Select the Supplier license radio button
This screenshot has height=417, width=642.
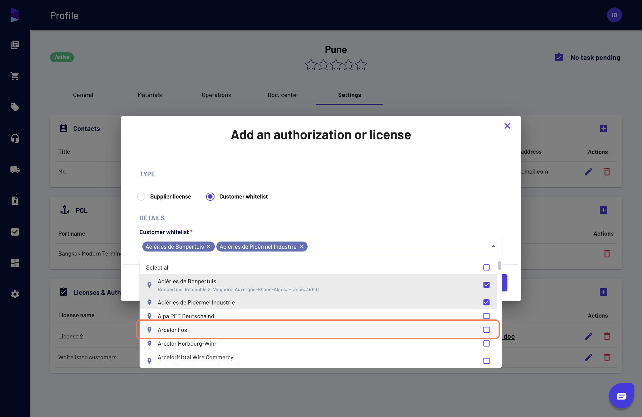point(141,197)
